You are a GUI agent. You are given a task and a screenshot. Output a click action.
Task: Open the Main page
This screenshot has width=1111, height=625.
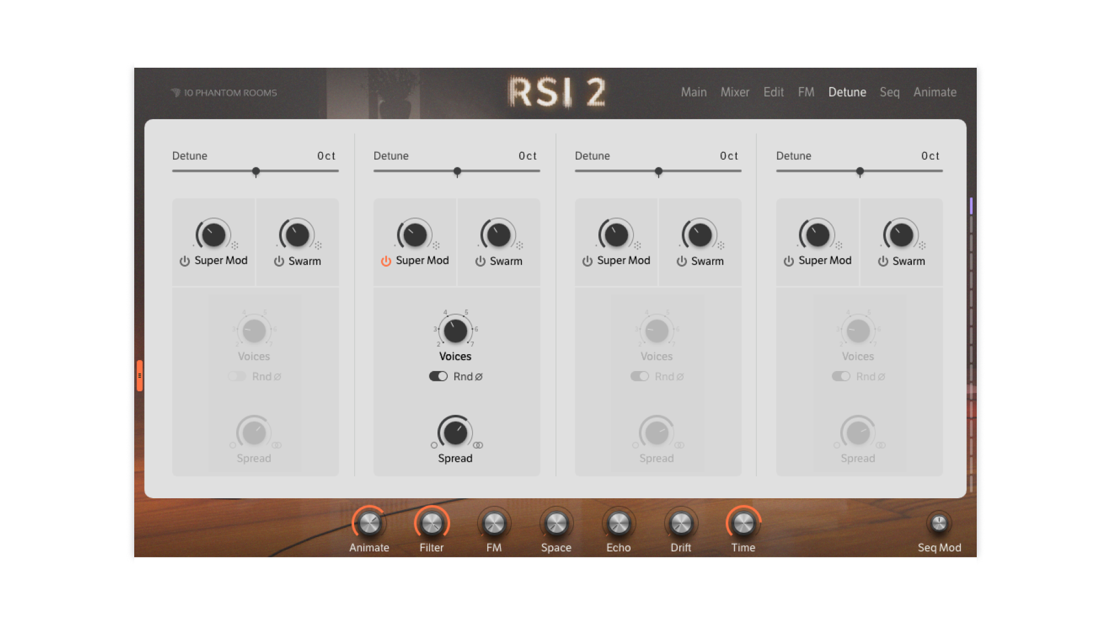pos(694,92)
